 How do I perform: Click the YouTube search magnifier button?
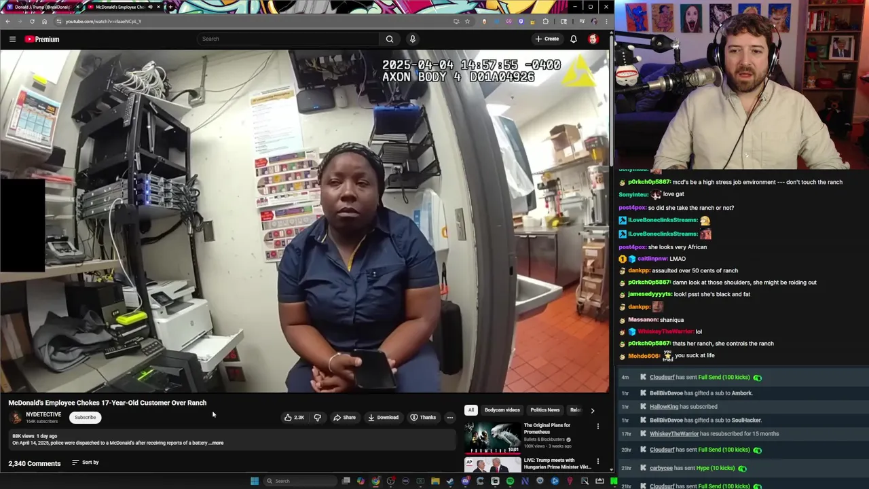pos(390,39)
